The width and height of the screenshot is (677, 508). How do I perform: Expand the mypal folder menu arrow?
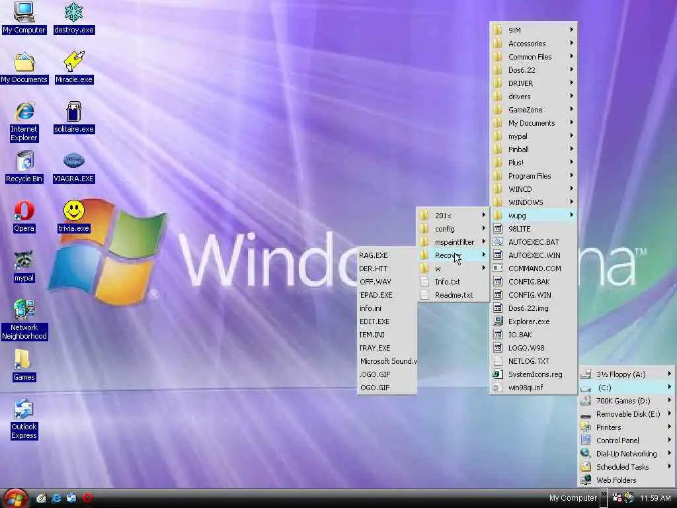(x=572, y=136)
